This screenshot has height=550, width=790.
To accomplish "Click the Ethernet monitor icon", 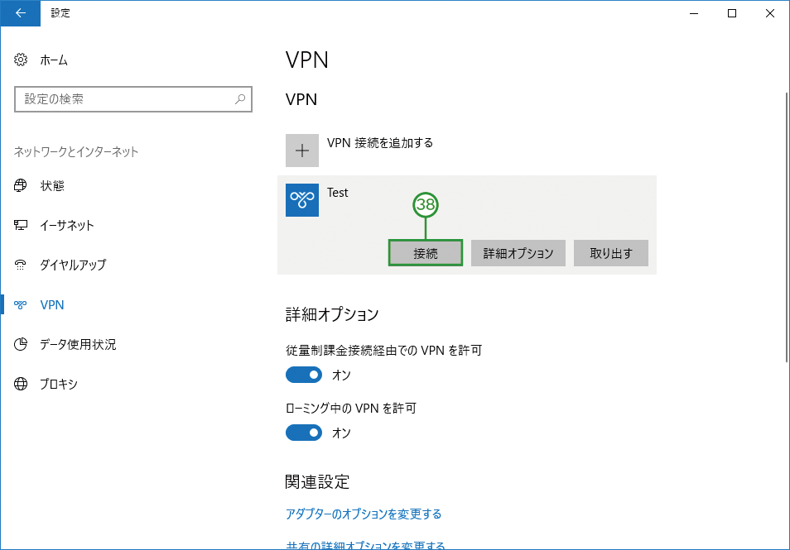I will tap(20, 225).
